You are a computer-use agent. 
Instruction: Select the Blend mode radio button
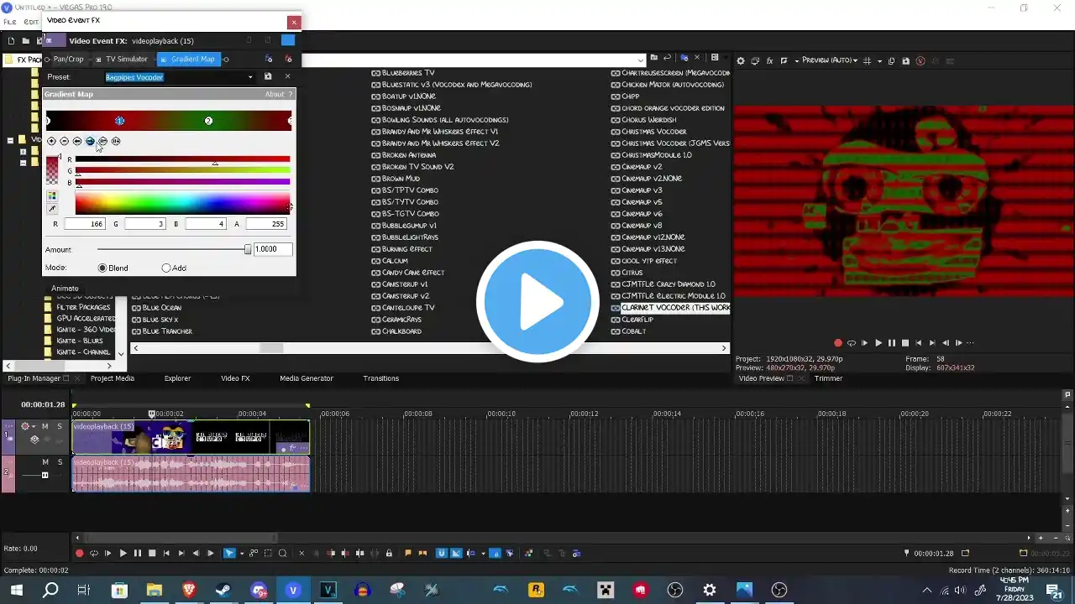pyautogui.click(x=102, y=268)
